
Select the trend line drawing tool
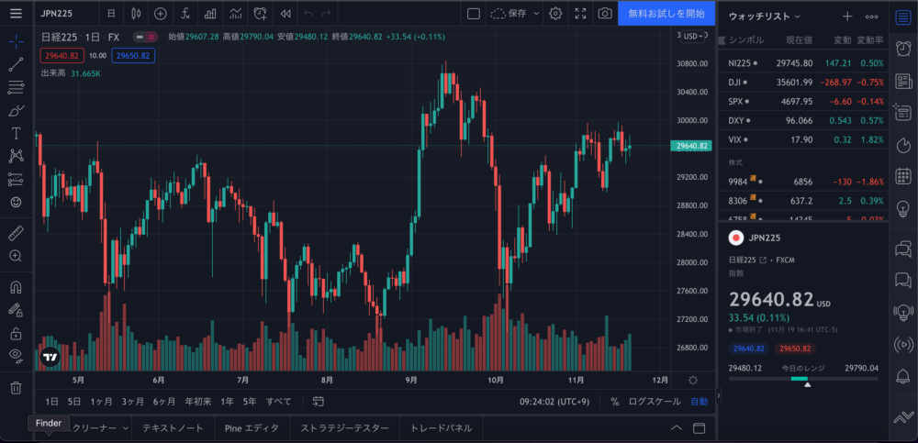pos(17,64)
